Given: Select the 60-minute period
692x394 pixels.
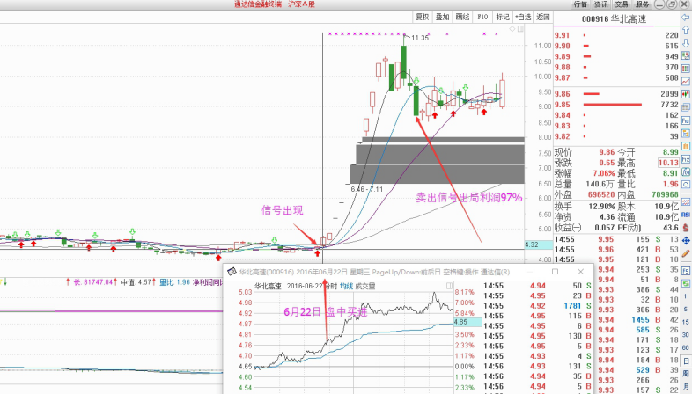Looking at the screenshot, I should (686, 347).
